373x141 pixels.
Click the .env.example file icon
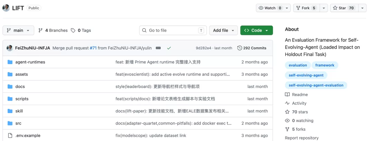click(x=10, y=135)
